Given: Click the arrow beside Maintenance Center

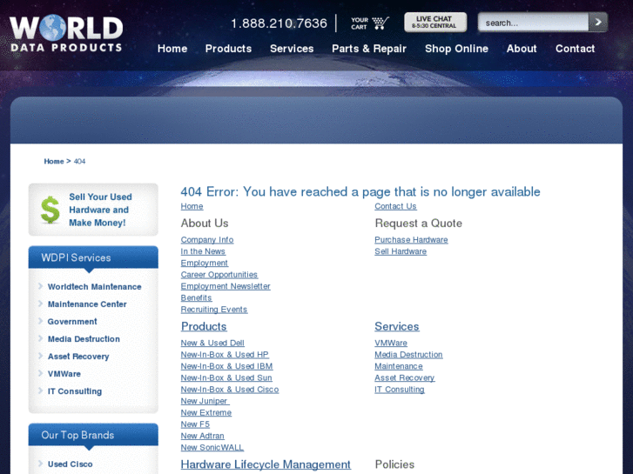Looking at the screenshot, I should pos(40,304).
